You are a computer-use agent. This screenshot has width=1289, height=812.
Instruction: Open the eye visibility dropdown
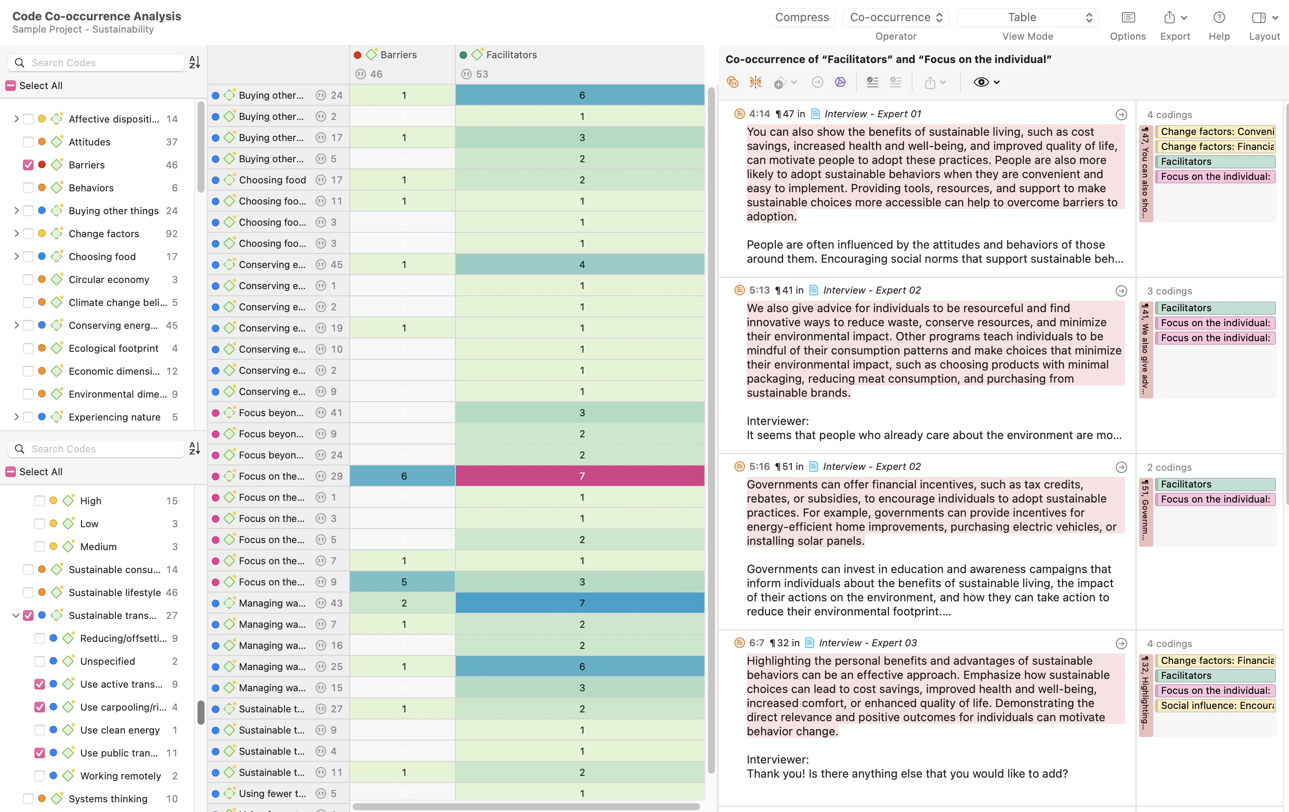click(x=987, y=82)
